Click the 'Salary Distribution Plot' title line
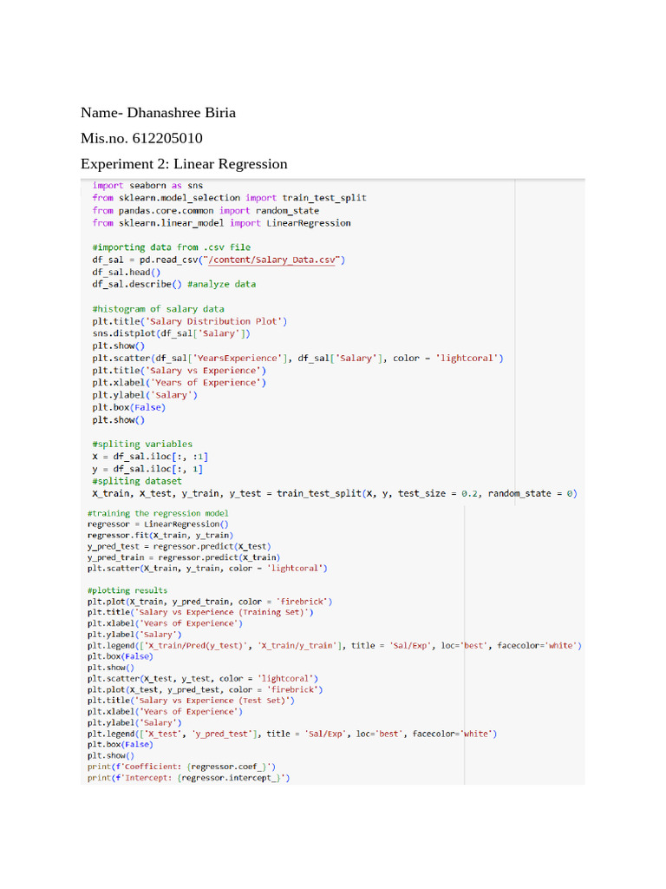The height and width of the screenshot is (889, 666). [190, 321]
